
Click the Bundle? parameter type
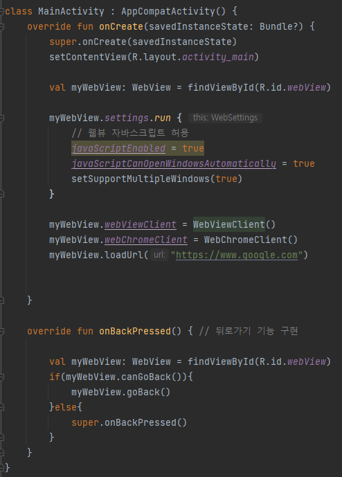[x=279, y=27]
